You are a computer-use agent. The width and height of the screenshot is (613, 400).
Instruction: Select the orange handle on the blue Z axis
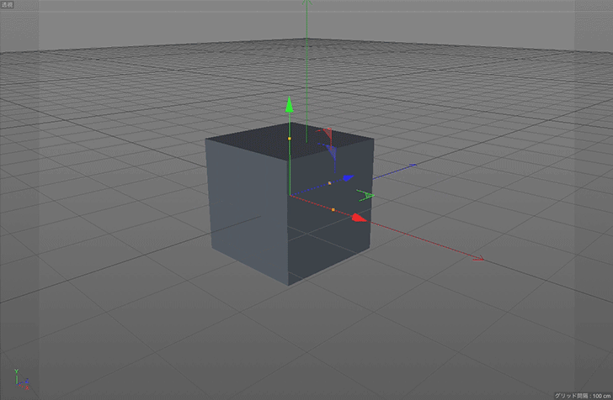[x=329, y=183]
